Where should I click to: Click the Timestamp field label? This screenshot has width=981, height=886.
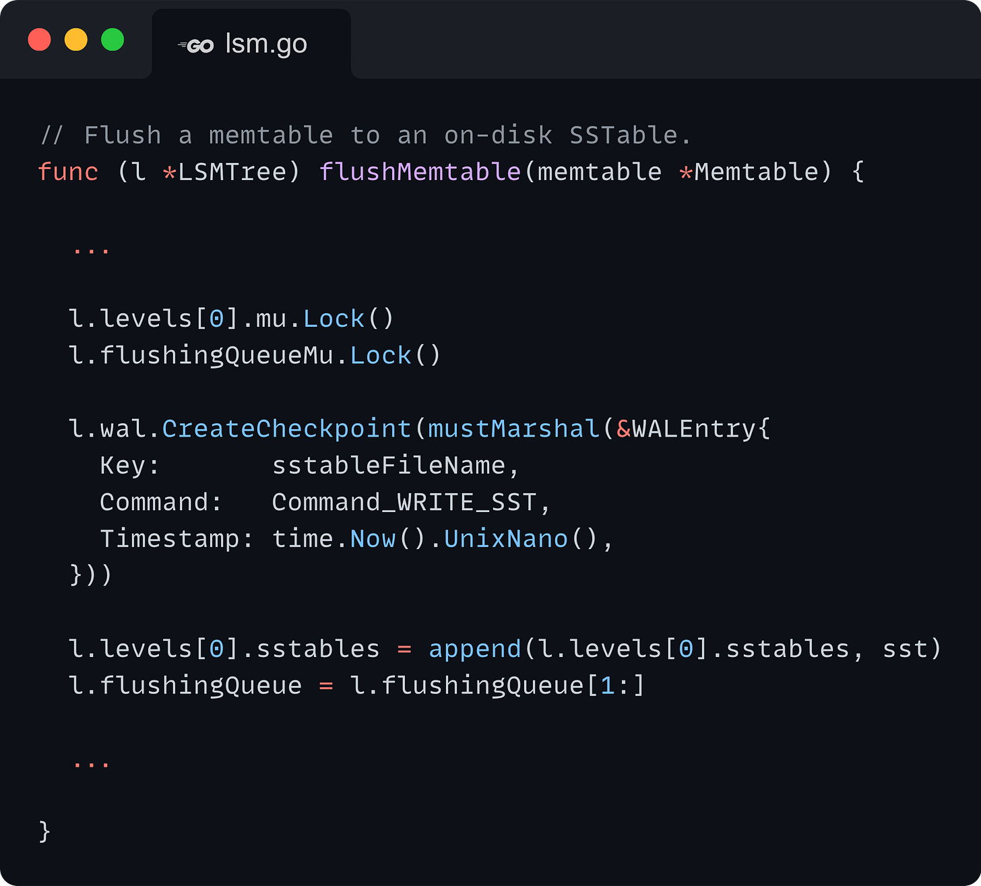[168, 538]
